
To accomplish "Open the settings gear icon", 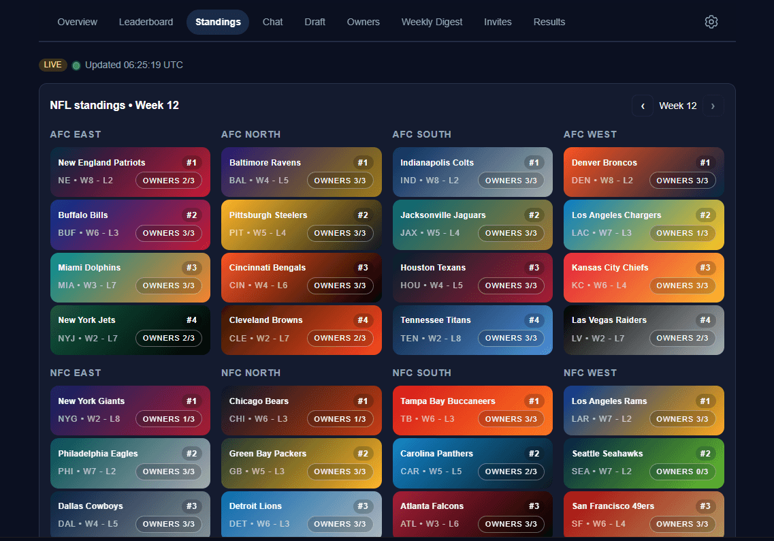I will click(711, 22).
